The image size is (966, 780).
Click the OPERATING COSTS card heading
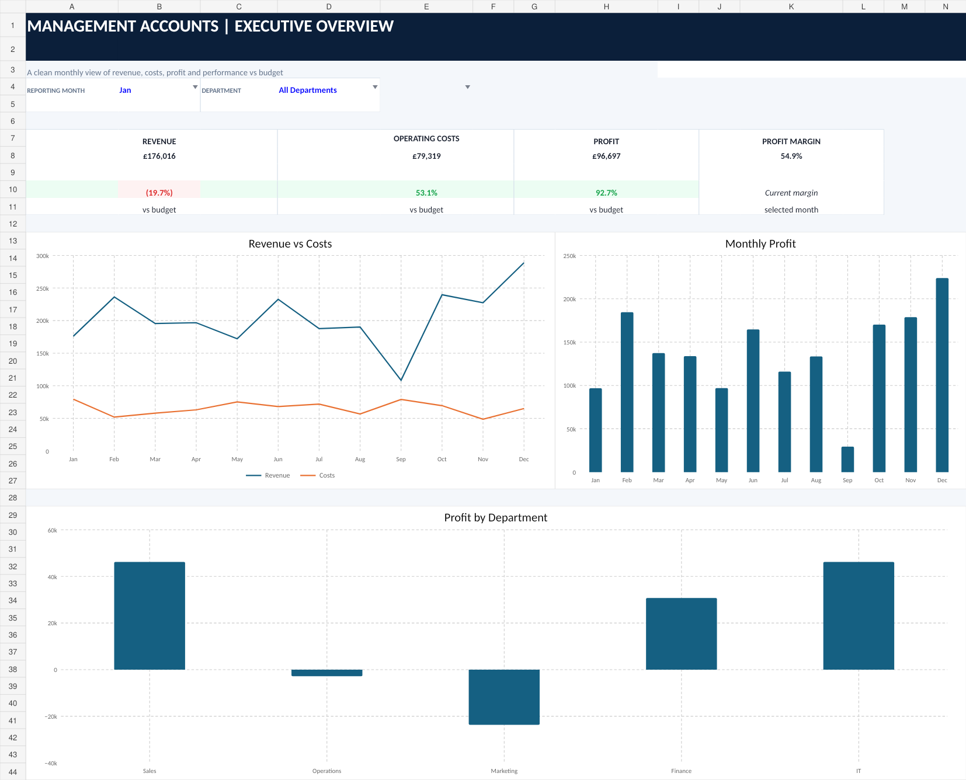pos(426,139)
